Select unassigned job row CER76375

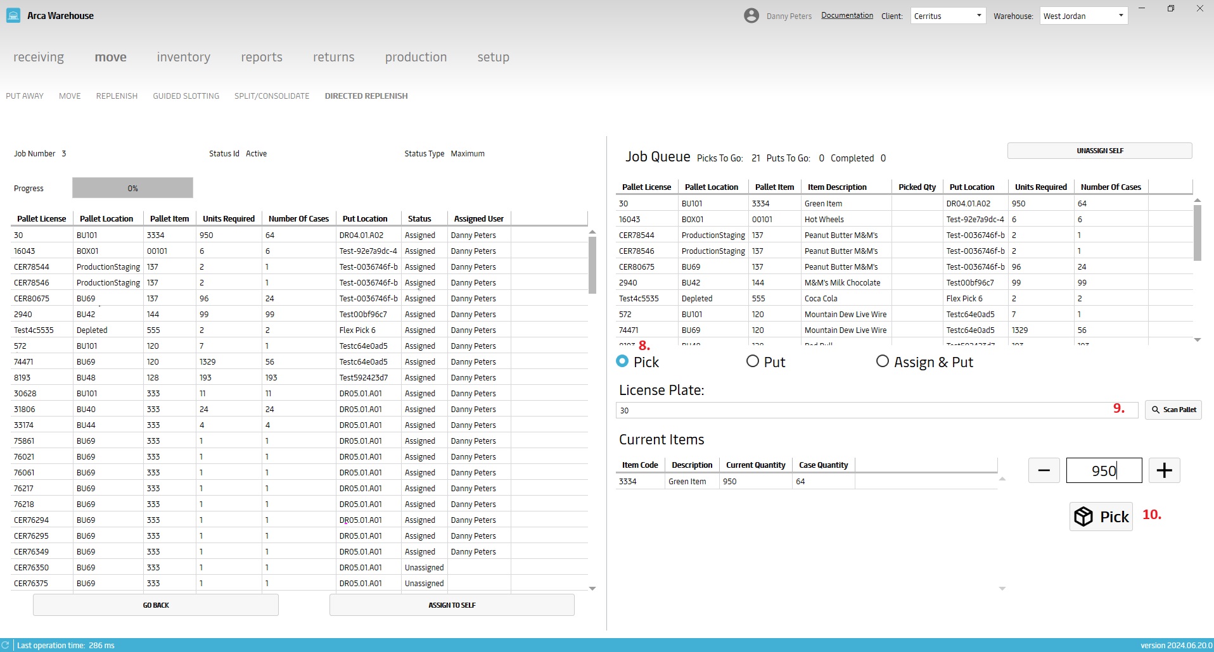pyautogui.click(x=299, y=584)
